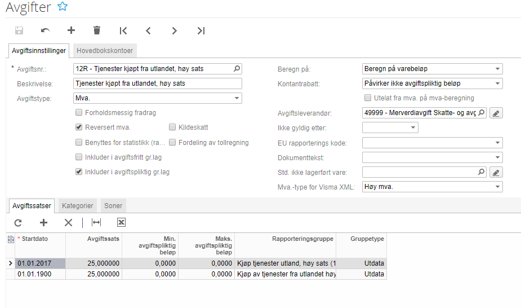The image size is (521, 308).
Task: Search Std. ikke lagerført vare lookup
Action: (x=481, y=172)
